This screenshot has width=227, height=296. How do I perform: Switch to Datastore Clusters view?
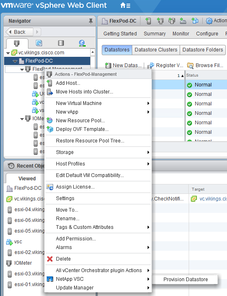click(x=156, y=50)
